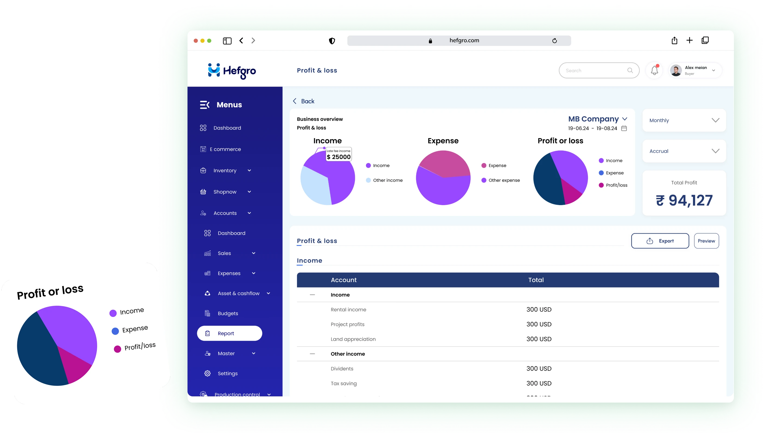Click the browser reload icon

coord(555,41)
